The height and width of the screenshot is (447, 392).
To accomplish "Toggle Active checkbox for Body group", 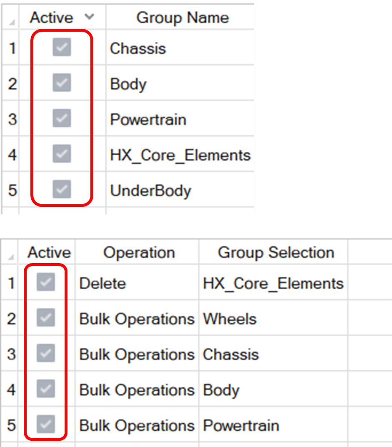I will 62,83.
